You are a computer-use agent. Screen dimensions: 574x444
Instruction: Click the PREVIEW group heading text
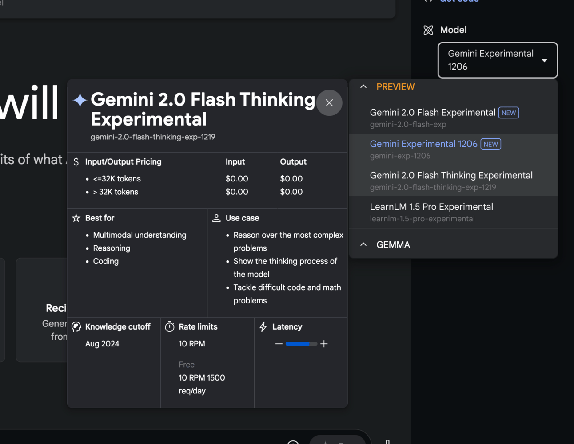395,87
